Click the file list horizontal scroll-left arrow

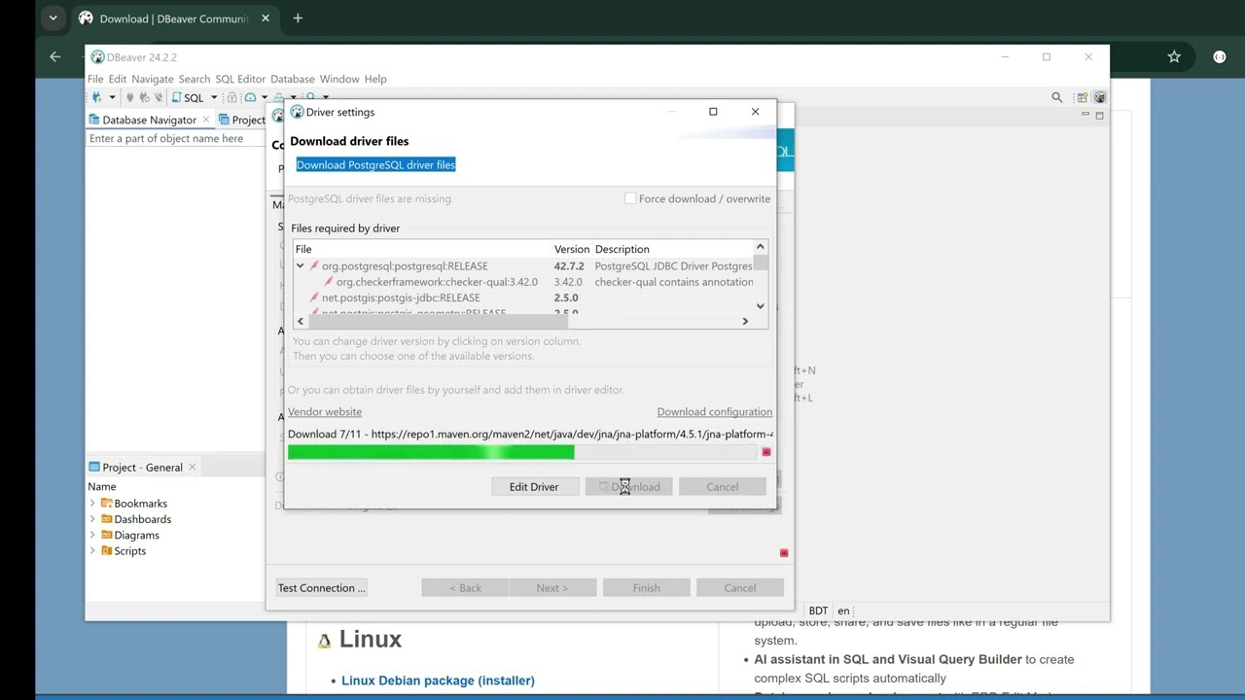(300, 321)
